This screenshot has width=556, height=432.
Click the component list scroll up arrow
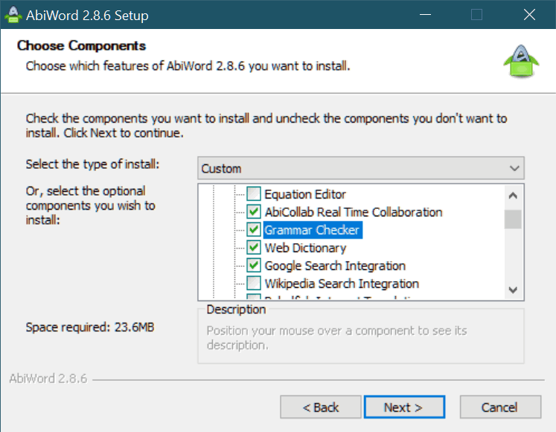point(513,196)
